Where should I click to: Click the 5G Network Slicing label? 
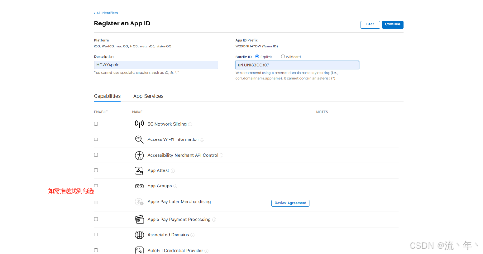click(x=167, y=124)
